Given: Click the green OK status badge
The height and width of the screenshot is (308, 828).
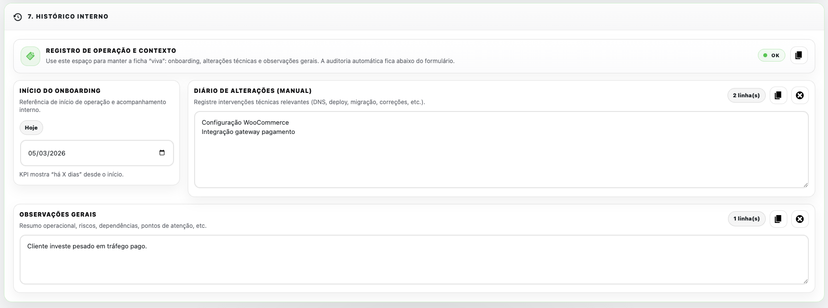Looking at the screenshot, I should 771,55.
